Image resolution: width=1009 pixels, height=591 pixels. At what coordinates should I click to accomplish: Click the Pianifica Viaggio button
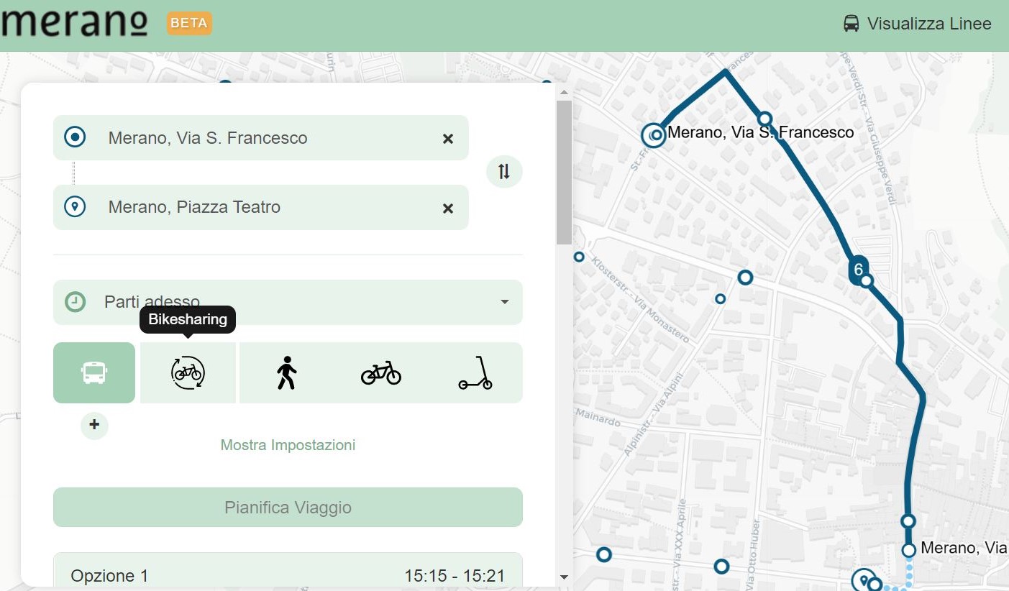point(288,508)
